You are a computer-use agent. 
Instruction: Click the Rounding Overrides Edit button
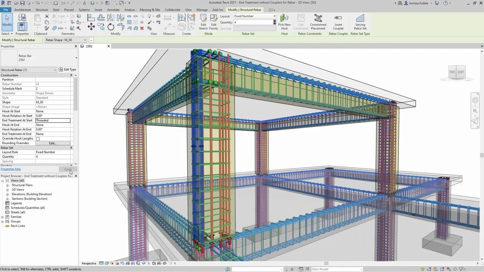[53, 143]
